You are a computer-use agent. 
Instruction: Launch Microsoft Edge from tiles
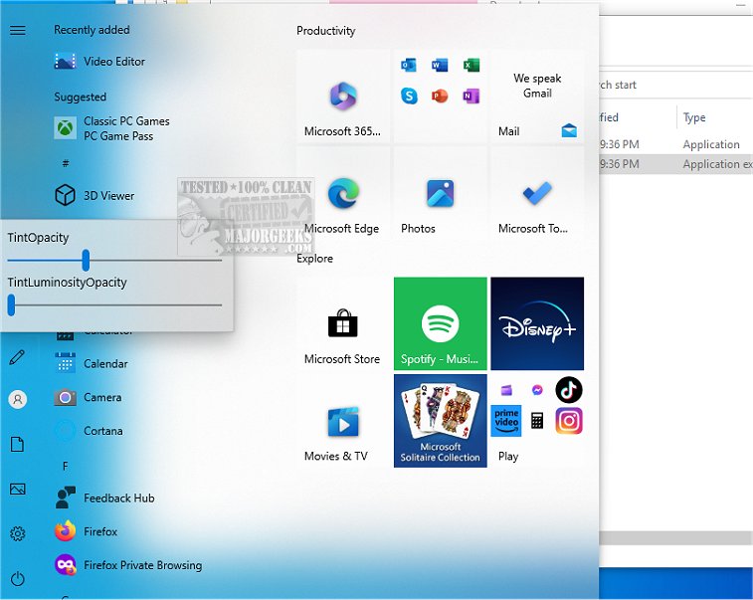coord(342,194)
